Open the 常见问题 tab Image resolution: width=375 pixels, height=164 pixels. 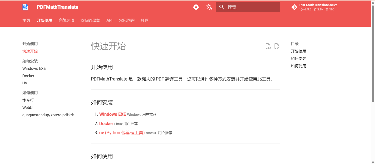127,20
